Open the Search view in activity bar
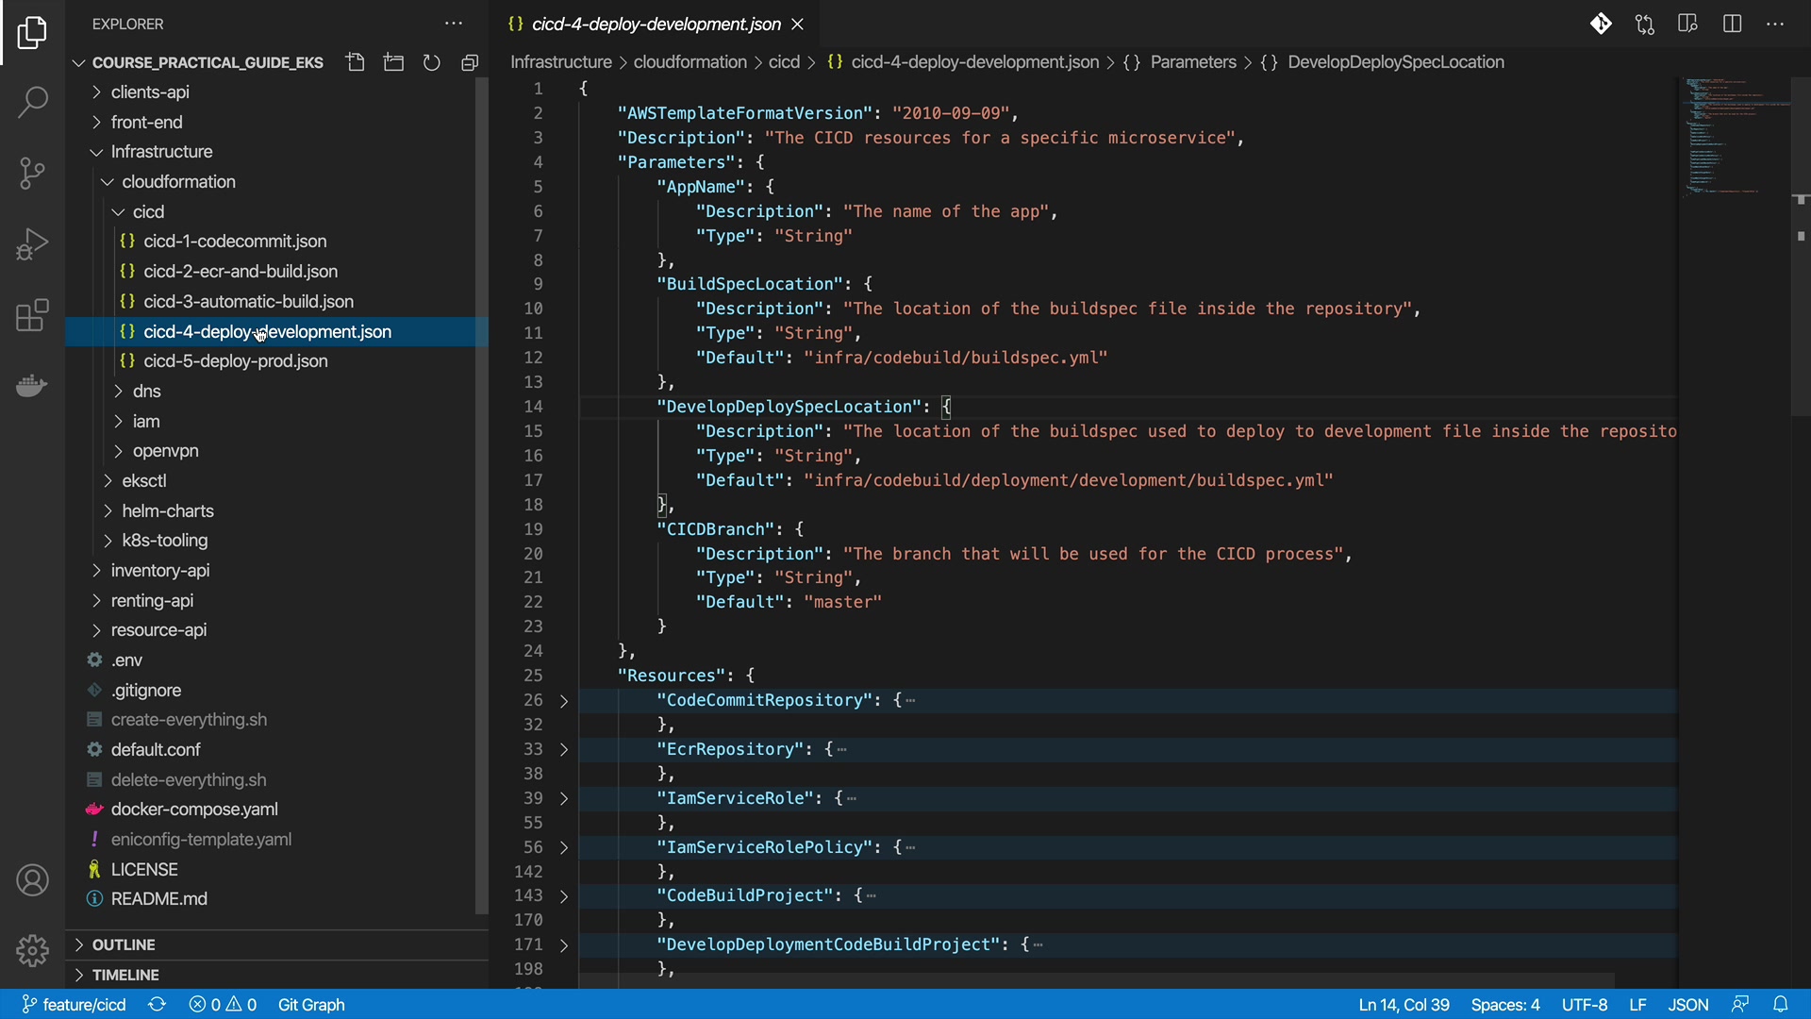Screen dimensions: 1811x1019 pos(32,102)
